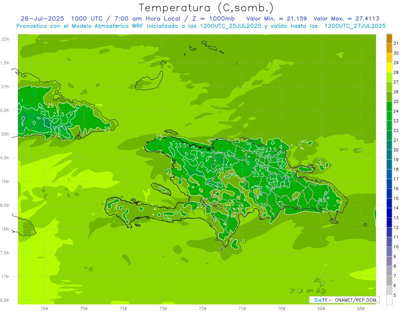Click the '69W' longitude axis label
Image resolution: width=405 pixels, height=313 pixels.
[x=321, y=309]
